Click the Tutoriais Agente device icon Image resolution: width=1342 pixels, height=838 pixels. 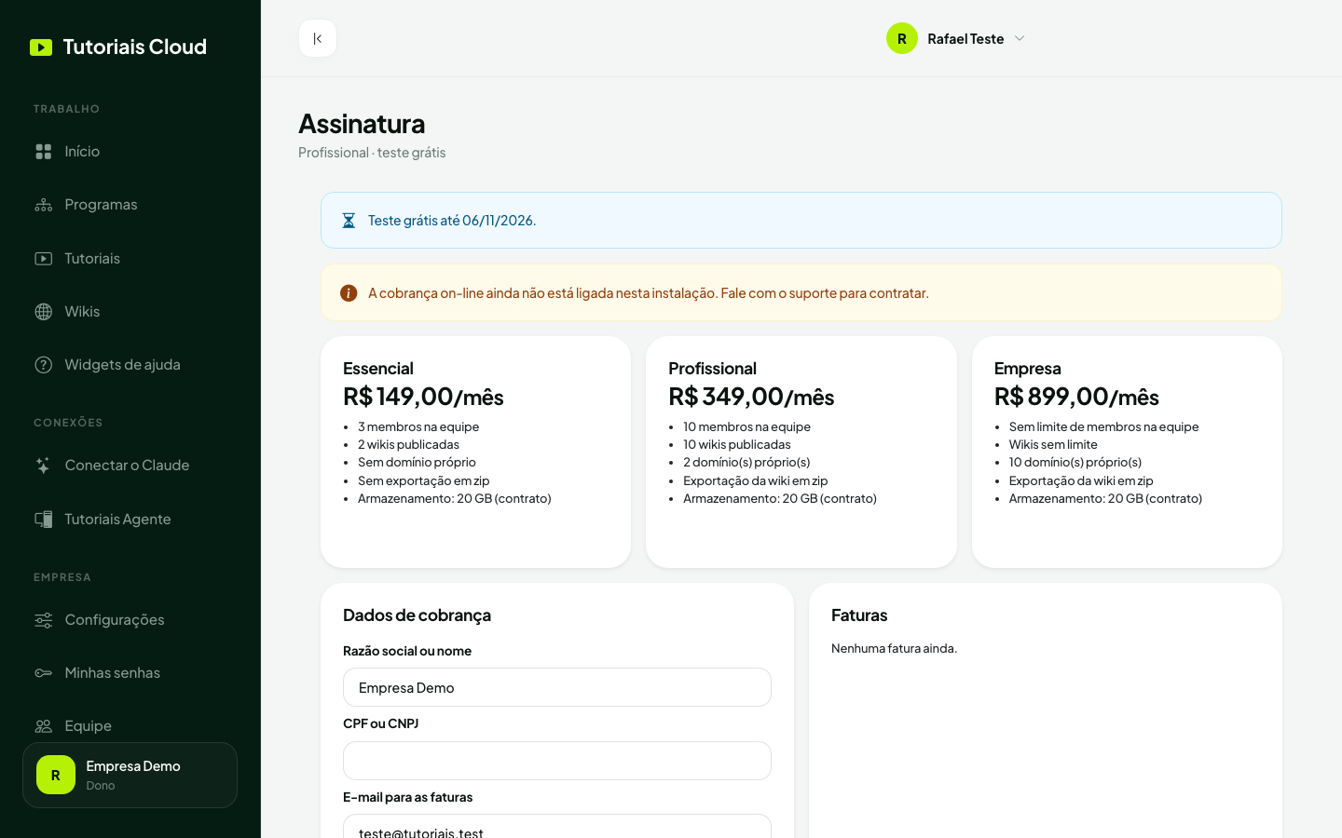point(44,520)
